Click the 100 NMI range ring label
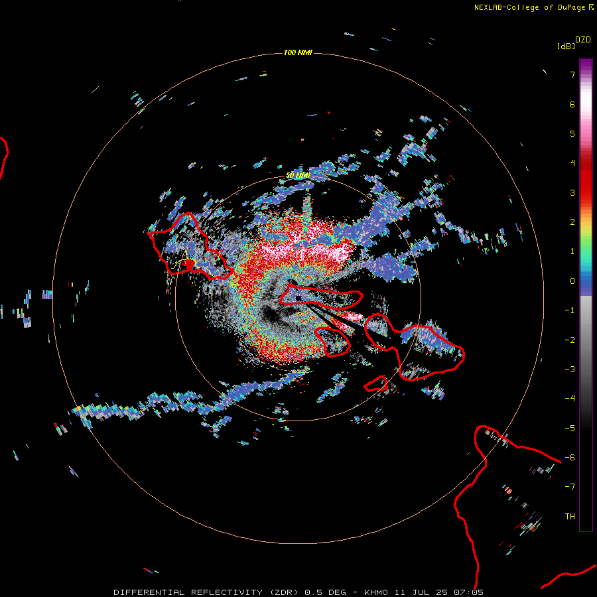 [298, 52]
